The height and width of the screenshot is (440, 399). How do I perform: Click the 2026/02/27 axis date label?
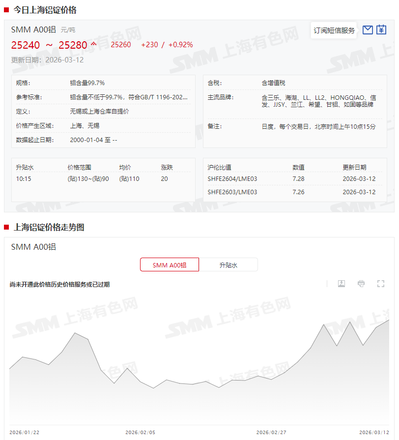click(x=271, y=433)
